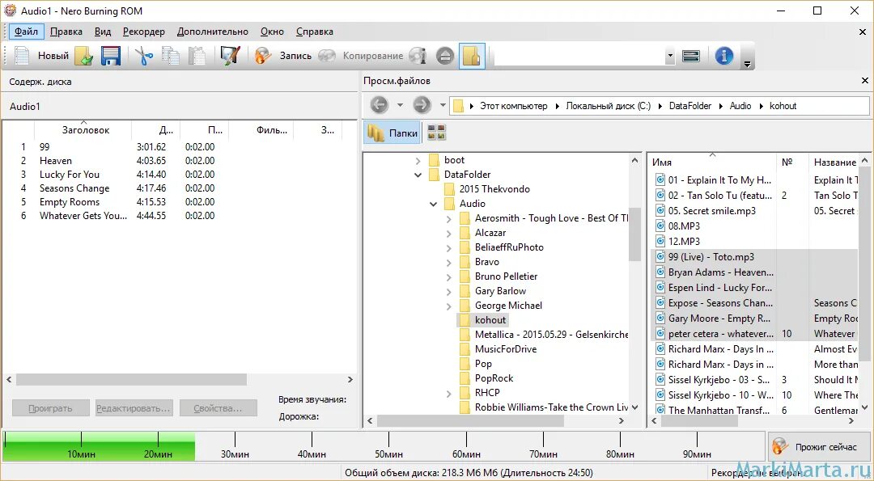
Task: Open the back history dropdown arrow
Action: [x=400, y=104]
